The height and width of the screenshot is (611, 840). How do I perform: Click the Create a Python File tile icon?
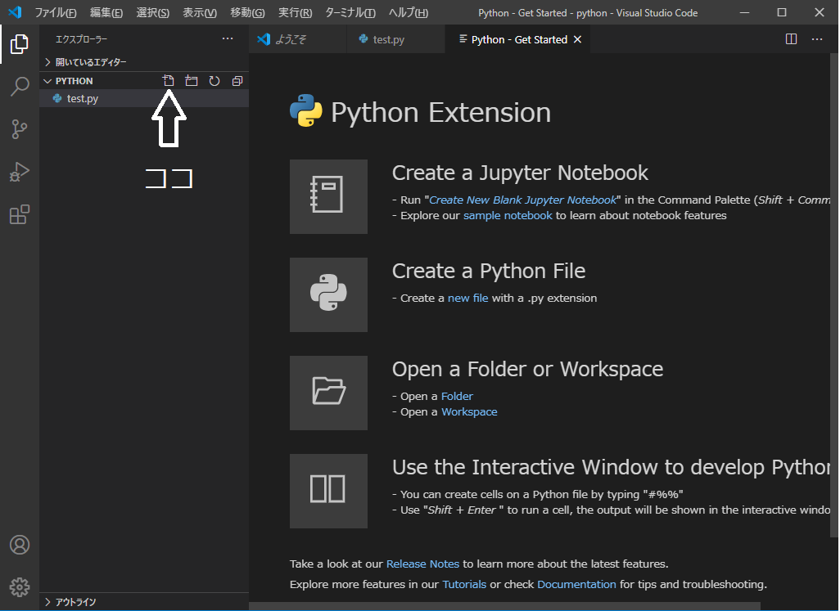[x=328, y=294]
